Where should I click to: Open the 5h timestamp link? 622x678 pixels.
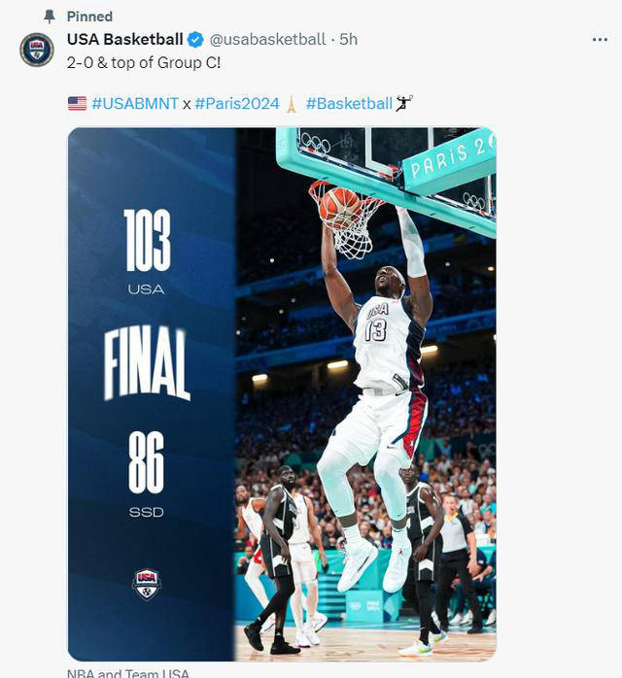(x=348, y=40)
